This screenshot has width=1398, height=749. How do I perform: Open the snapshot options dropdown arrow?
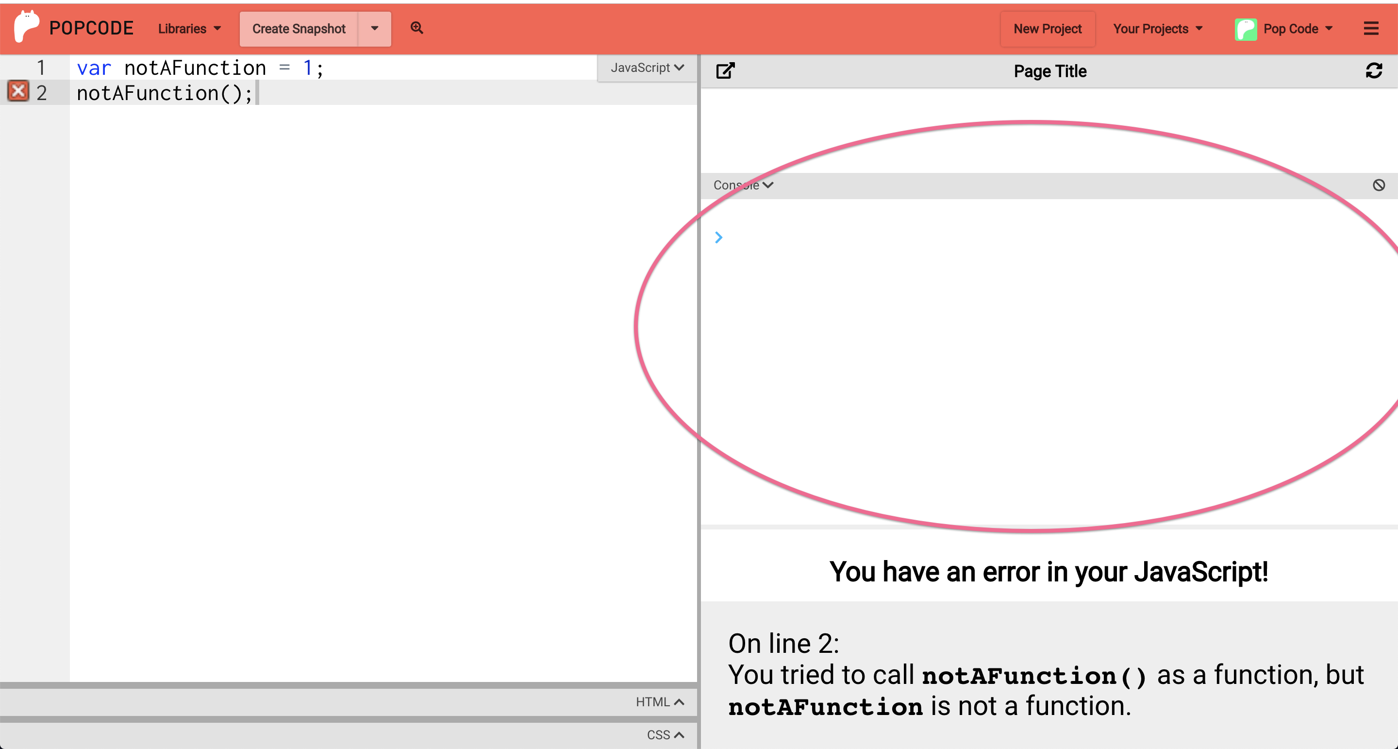click(374, 29)
